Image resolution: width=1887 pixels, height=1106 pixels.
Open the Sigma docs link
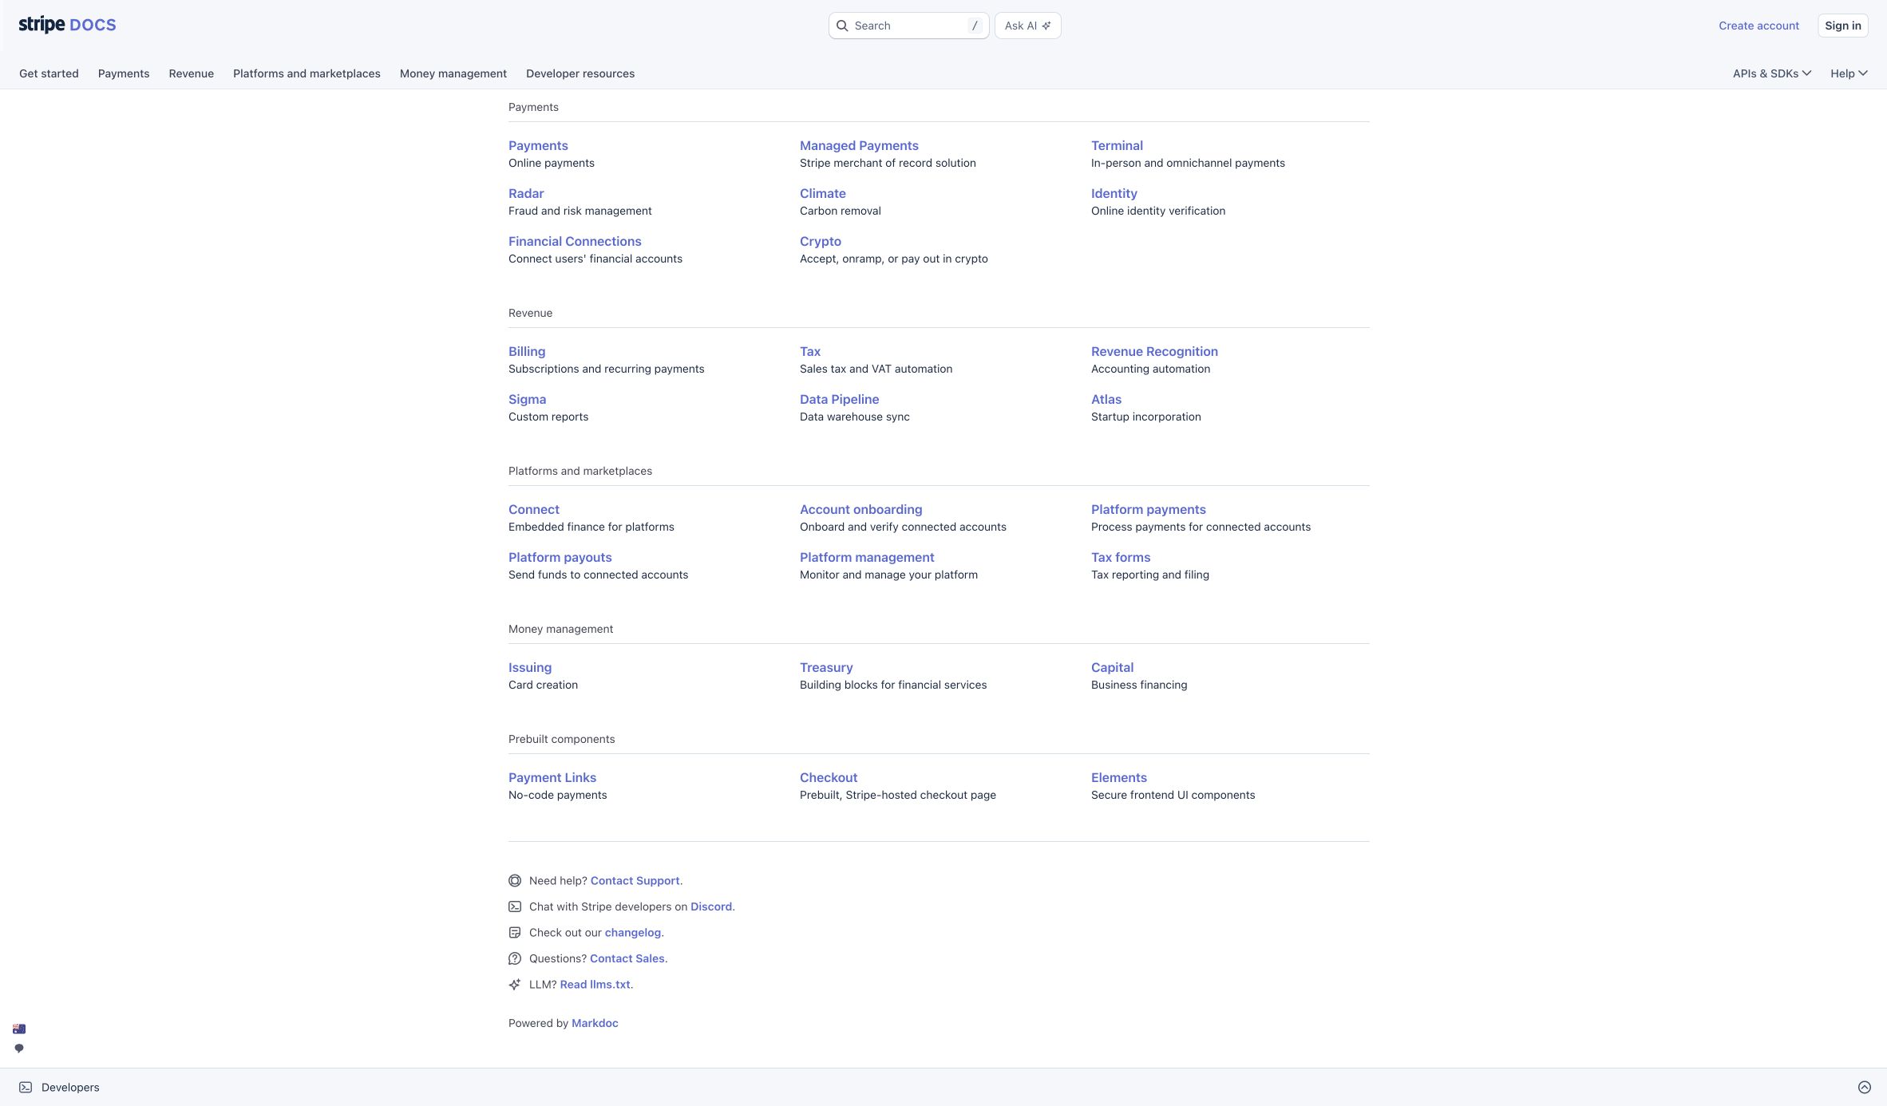527,399
